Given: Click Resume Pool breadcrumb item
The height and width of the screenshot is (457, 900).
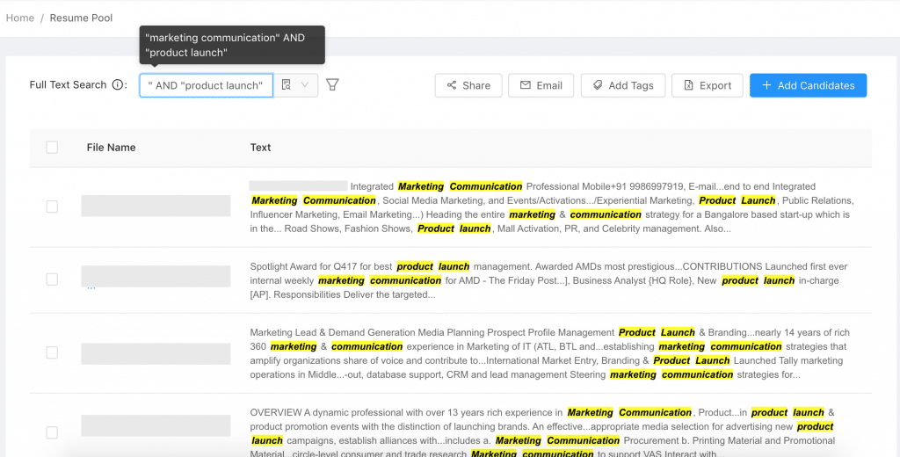Looking at the screenshot, I should tap(81, 18).
